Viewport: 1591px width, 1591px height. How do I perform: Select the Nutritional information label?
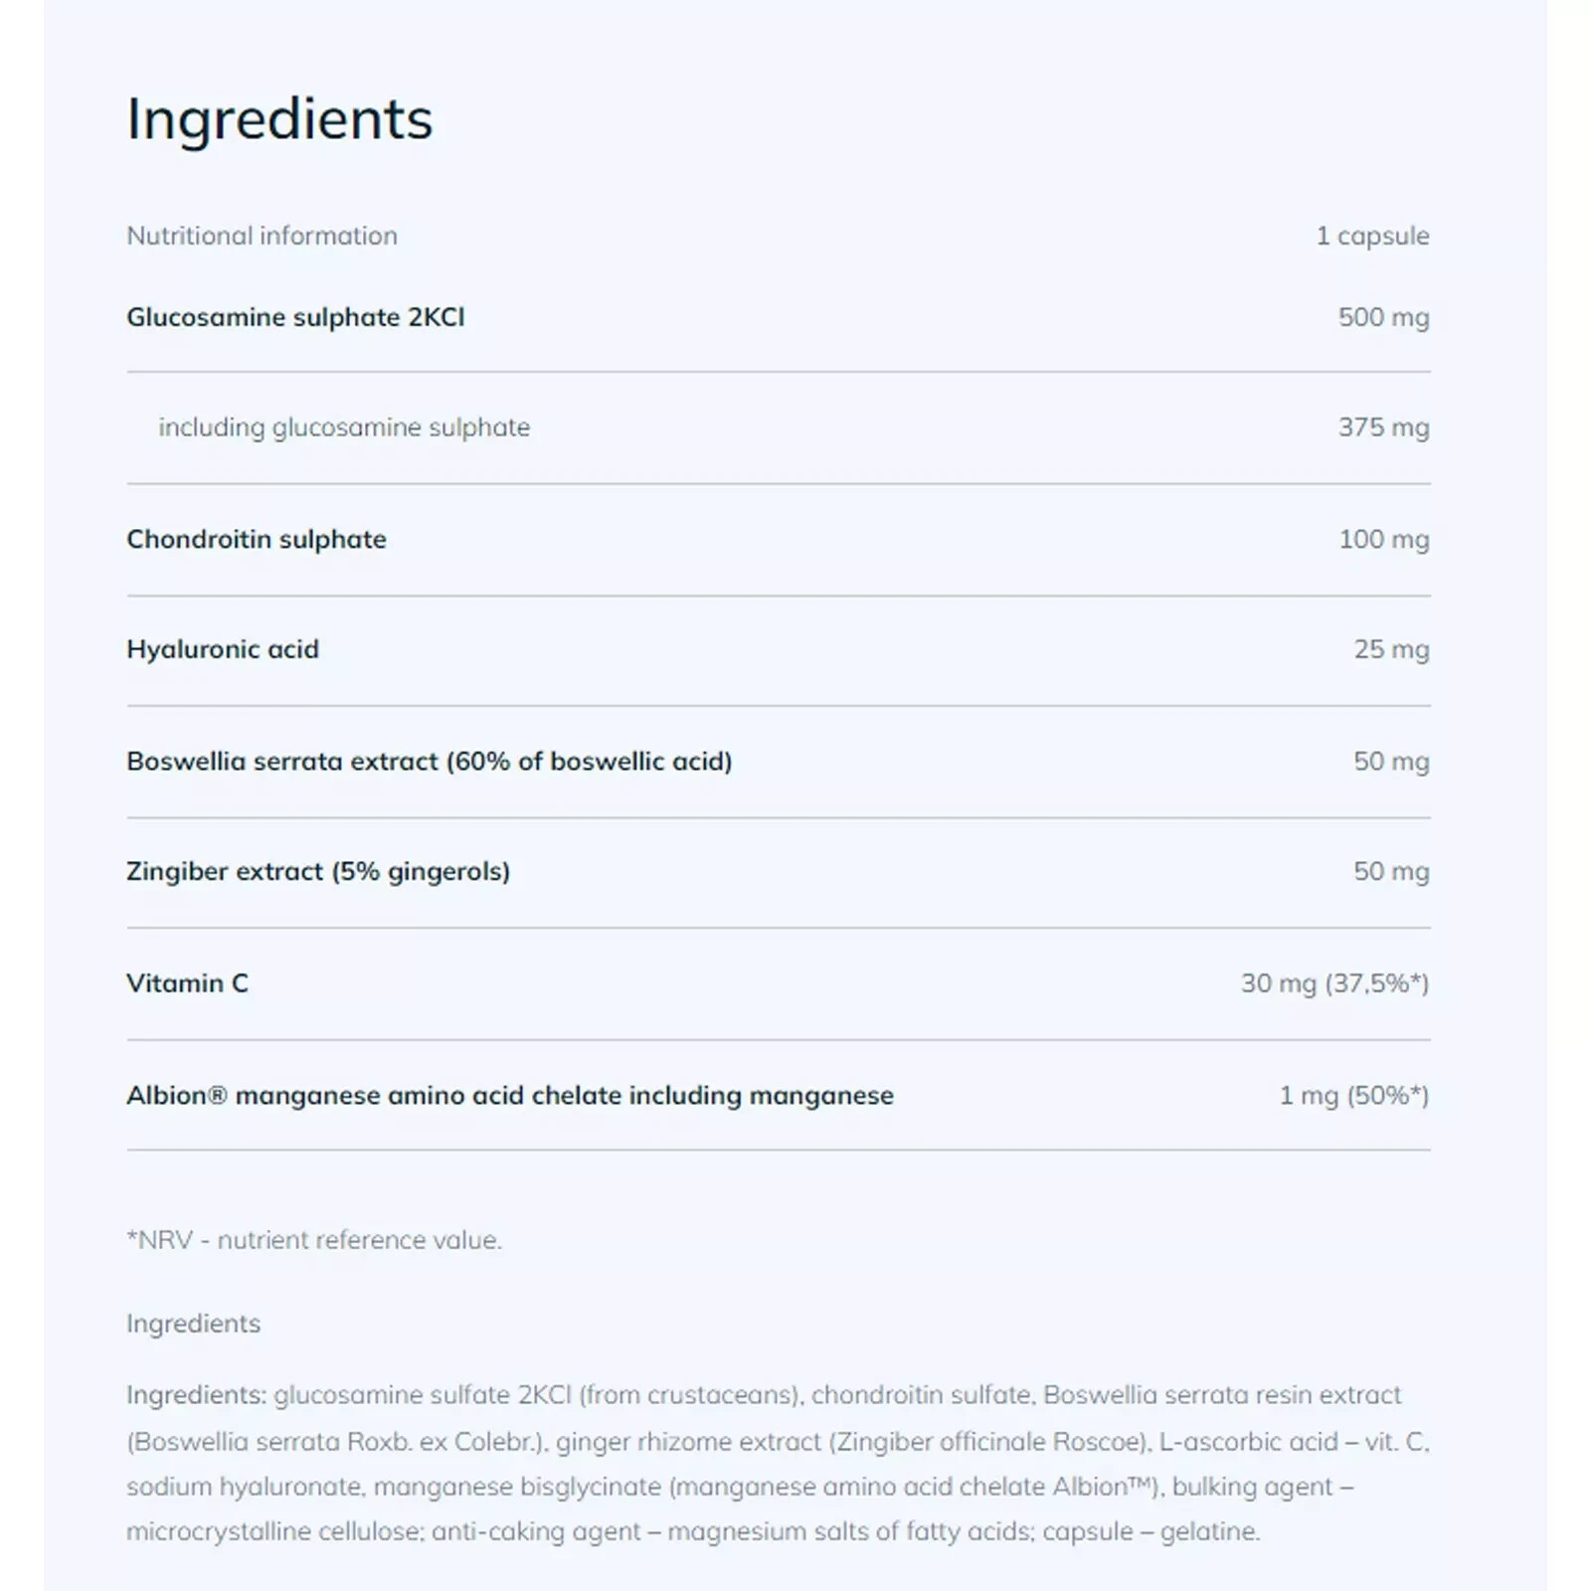262,236
